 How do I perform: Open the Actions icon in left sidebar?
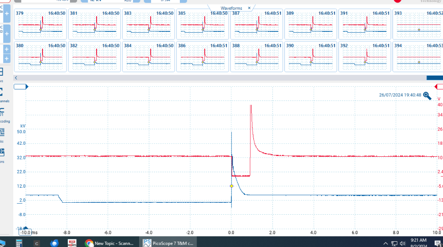pyautogui.click(x=1, y=153)
